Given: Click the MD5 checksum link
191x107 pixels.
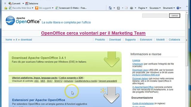Looking at the screenshot, I should pyautogui.click(x=43, y=81).
